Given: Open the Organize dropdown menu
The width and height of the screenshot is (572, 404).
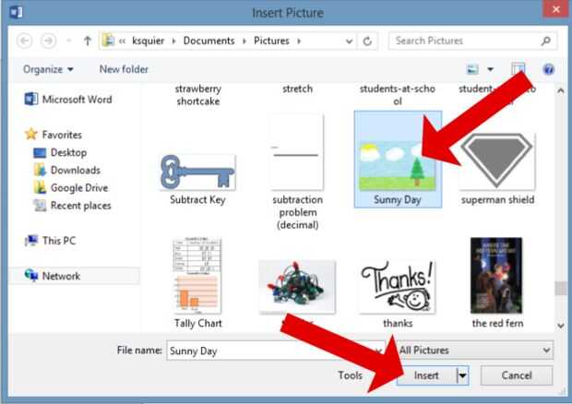Looking at the screenshot, I should (48, 69).
